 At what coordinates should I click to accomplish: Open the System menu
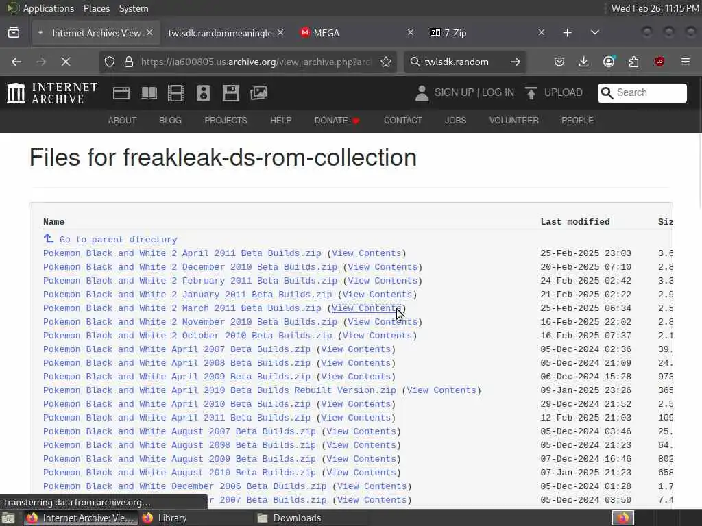(x=134, y=8)
